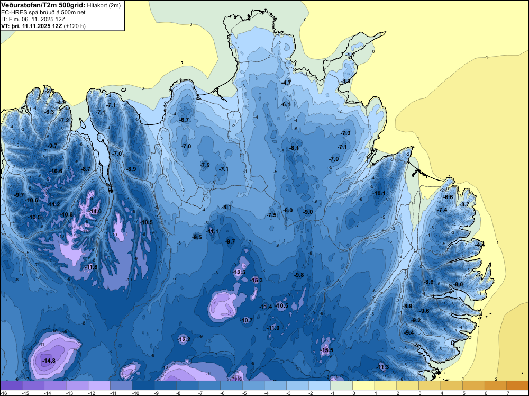
Task: Click the '-7.4' temperature label
Action: click(442, 210)
